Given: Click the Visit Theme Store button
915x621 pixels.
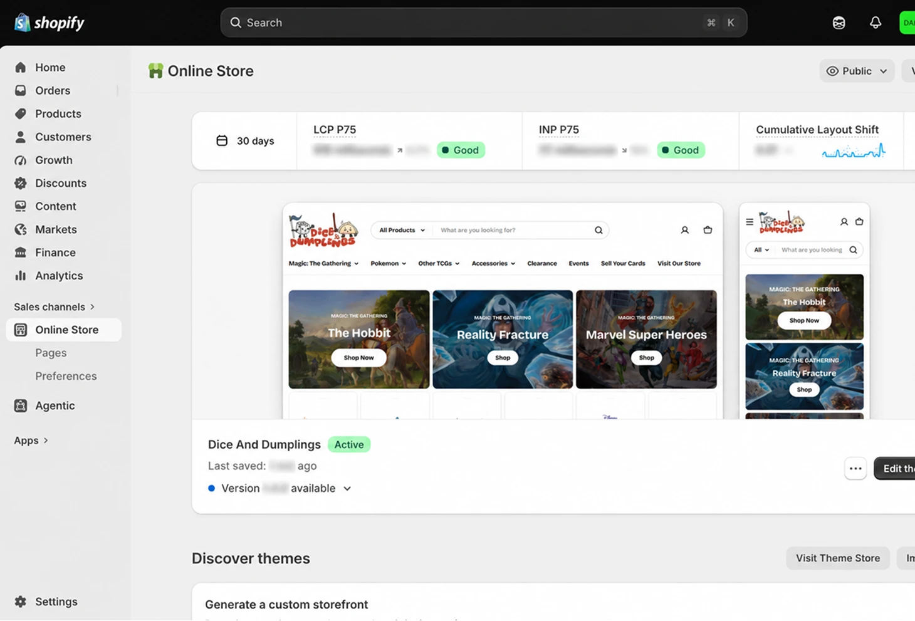Looking at the screenshot, I should coord(838,558).
